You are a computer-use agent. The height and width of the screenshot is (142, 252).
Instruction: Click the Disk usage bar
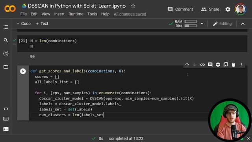point(191,26)
